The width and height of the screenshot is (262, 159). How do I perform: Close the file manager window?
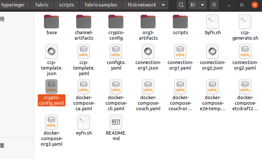pos(255,5)
